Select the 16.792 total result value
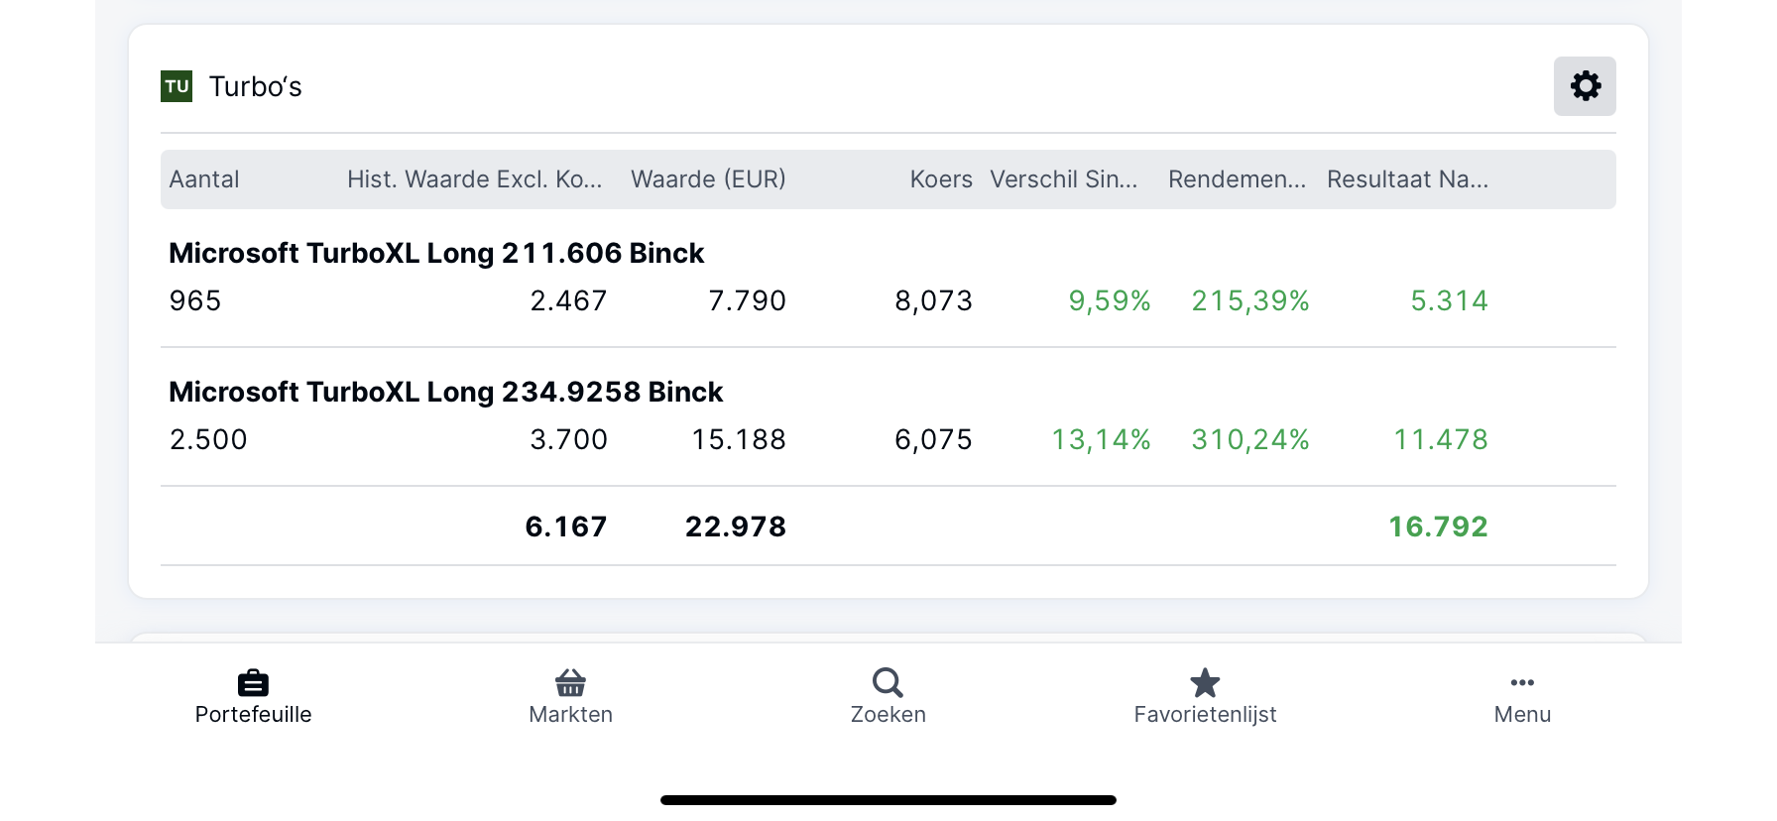The image size is (1777, 821). click(x=1438, y=527)
